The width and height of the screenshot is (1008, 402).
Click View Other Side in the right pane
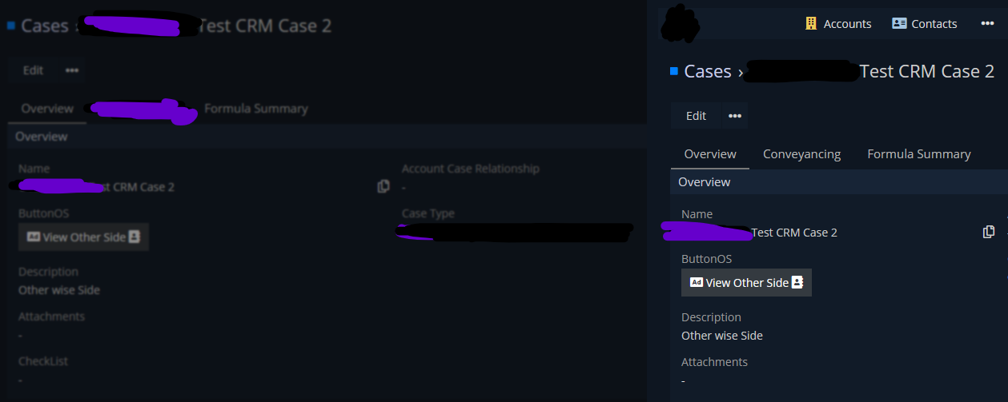[746, 282]
